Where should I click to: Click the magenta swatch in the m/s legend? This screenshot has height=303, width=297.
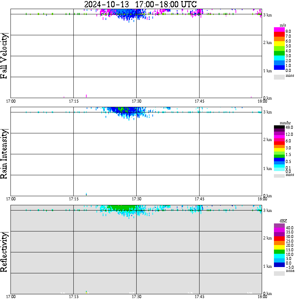click(x=279, y=30)
